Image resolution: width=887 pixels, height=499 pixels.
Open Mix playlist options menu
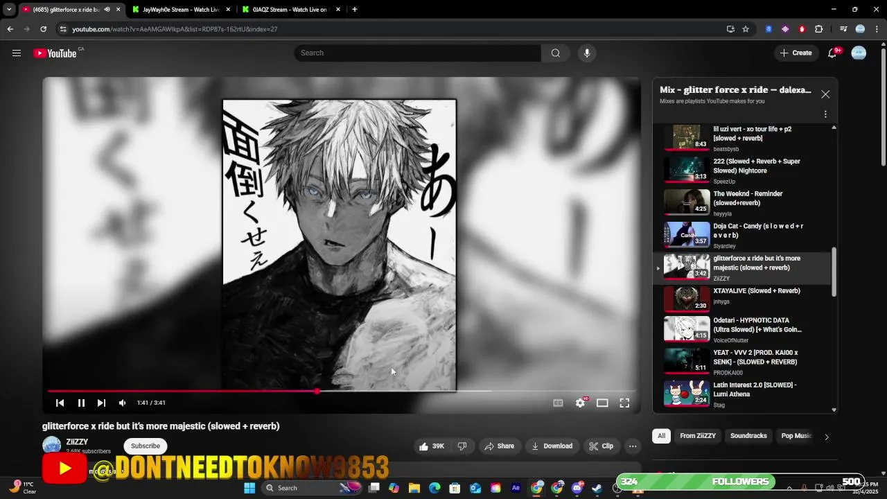click(825, 114)
